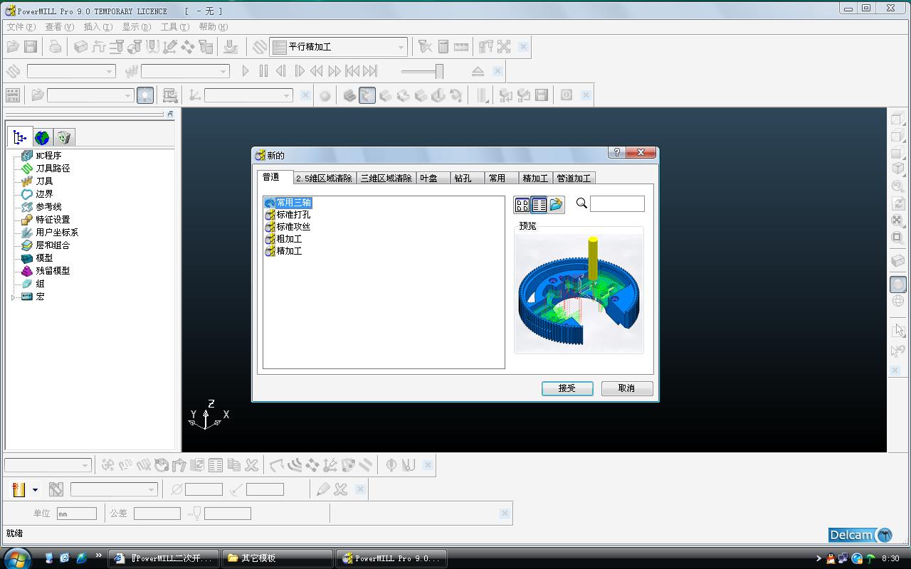Click the eject icon in simulation toolbar

coord(478,71)
